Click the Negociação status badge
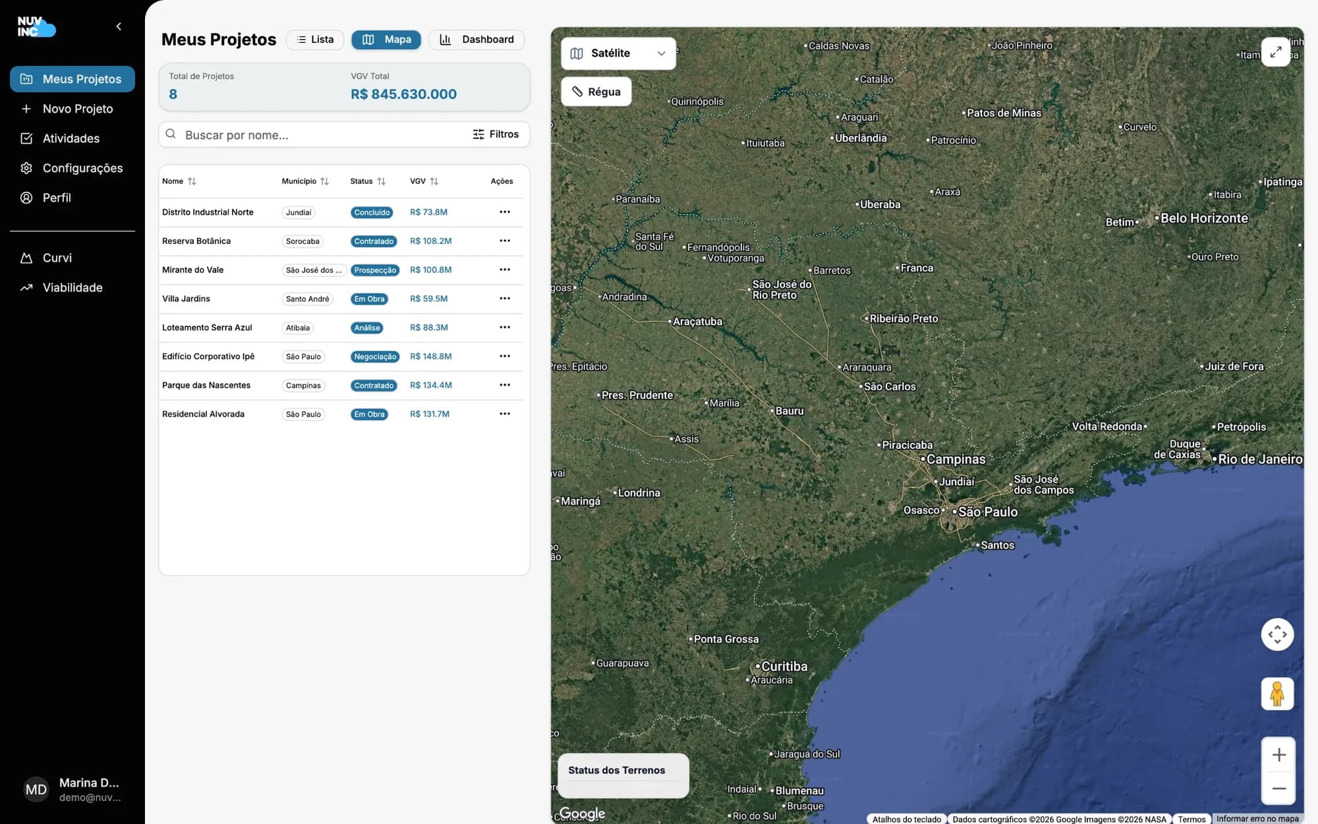1318x824 pixels. [375, 357]
